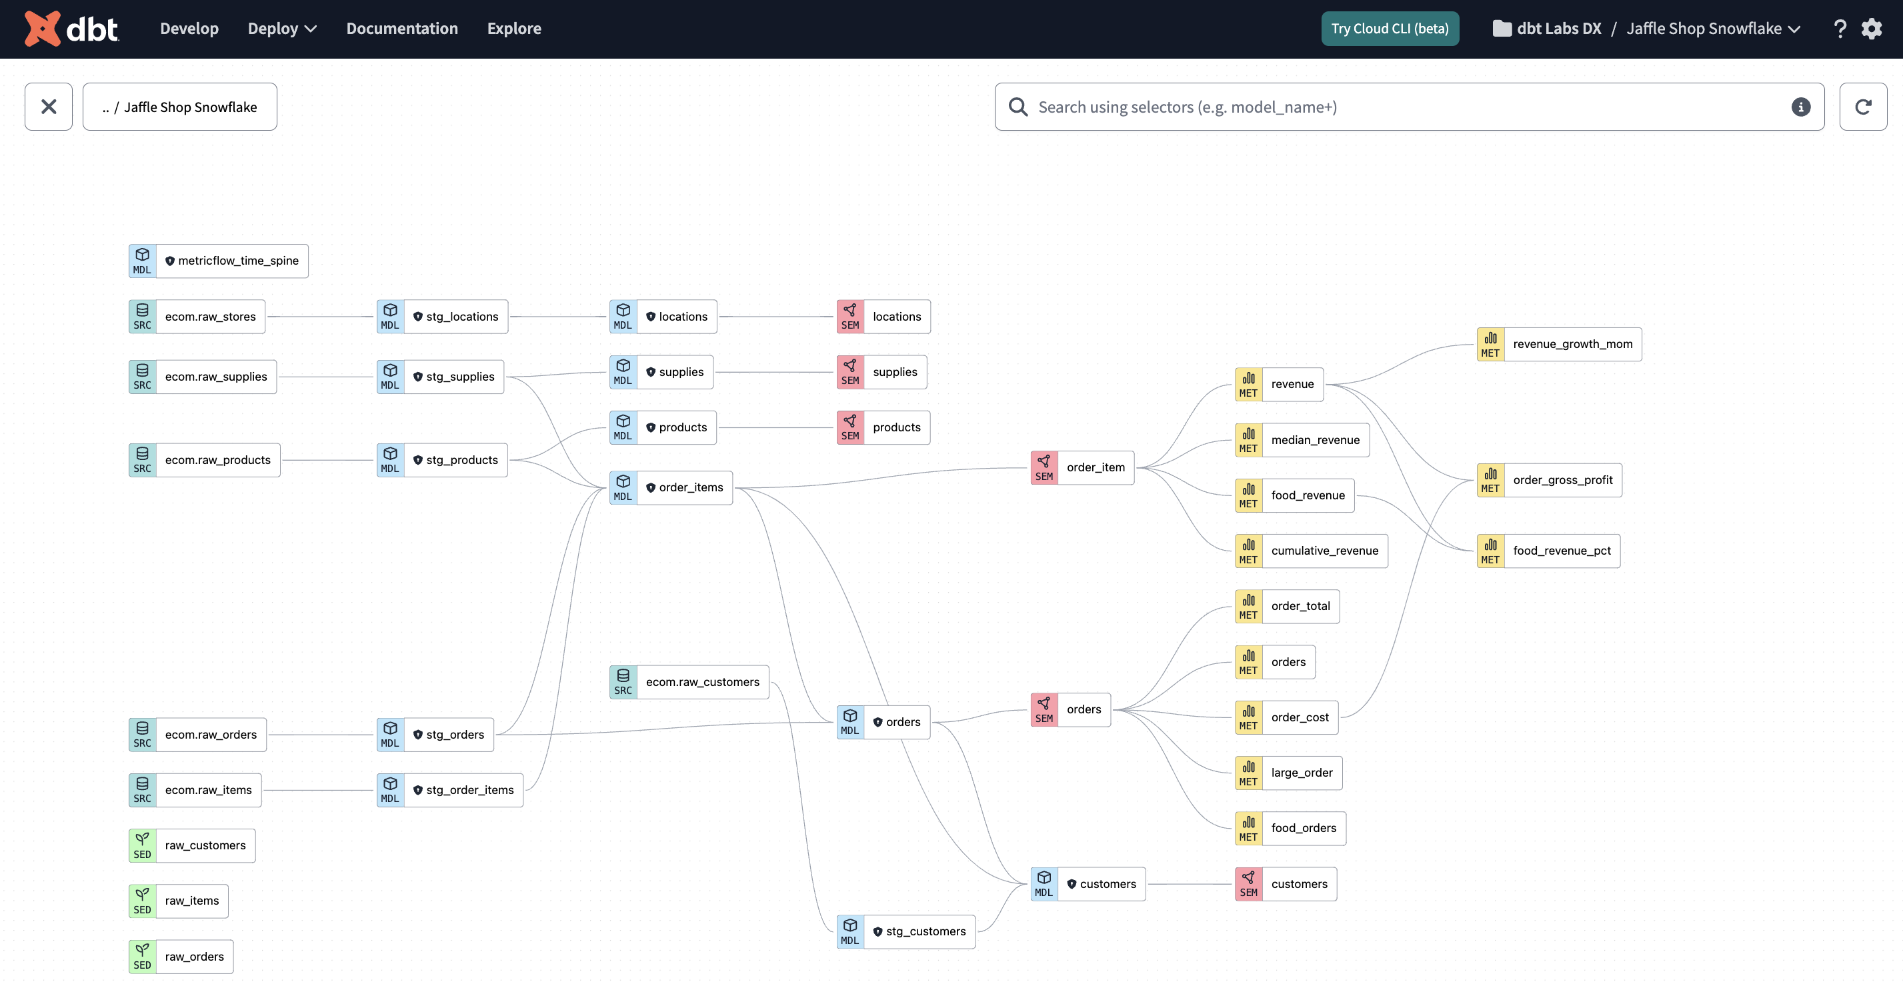Screen dimensions: 1903x988
Task: Click the Documentation tab in navigation
Action: [401, 28]
